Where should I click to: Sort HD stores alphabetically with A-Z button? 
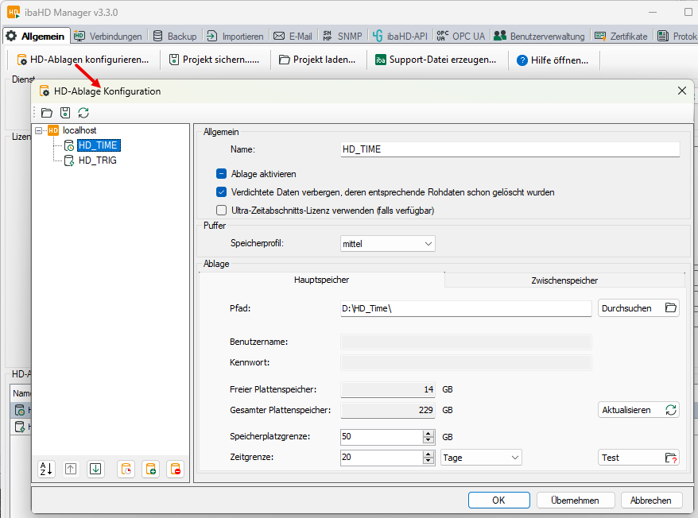(46, 469)
